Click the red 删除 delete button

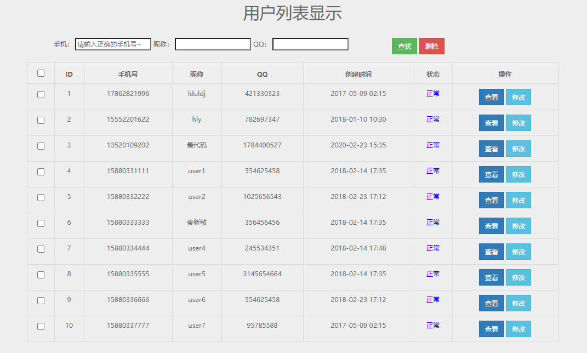click(x=432, y=46)
